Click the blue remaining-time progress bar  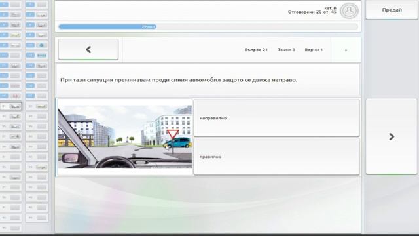click(x=107, y=27)
